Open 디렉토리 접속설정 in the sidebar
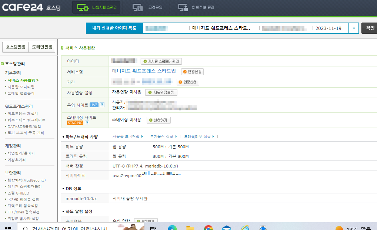 (x=23, y=206)
